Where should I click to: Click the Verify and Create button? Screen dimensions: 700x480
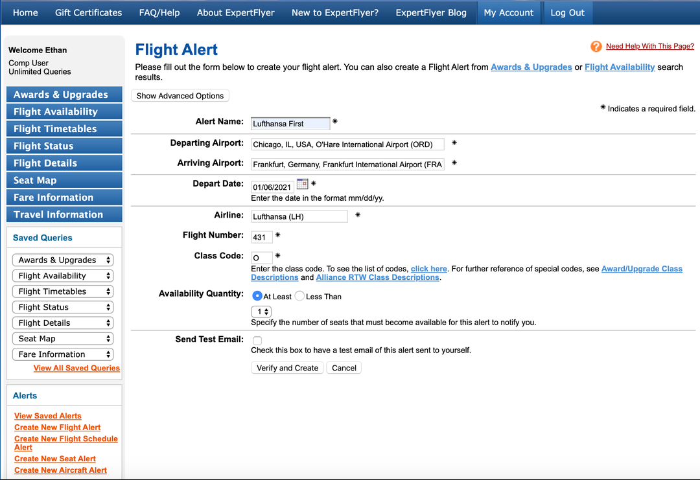[x=287, y=367]
